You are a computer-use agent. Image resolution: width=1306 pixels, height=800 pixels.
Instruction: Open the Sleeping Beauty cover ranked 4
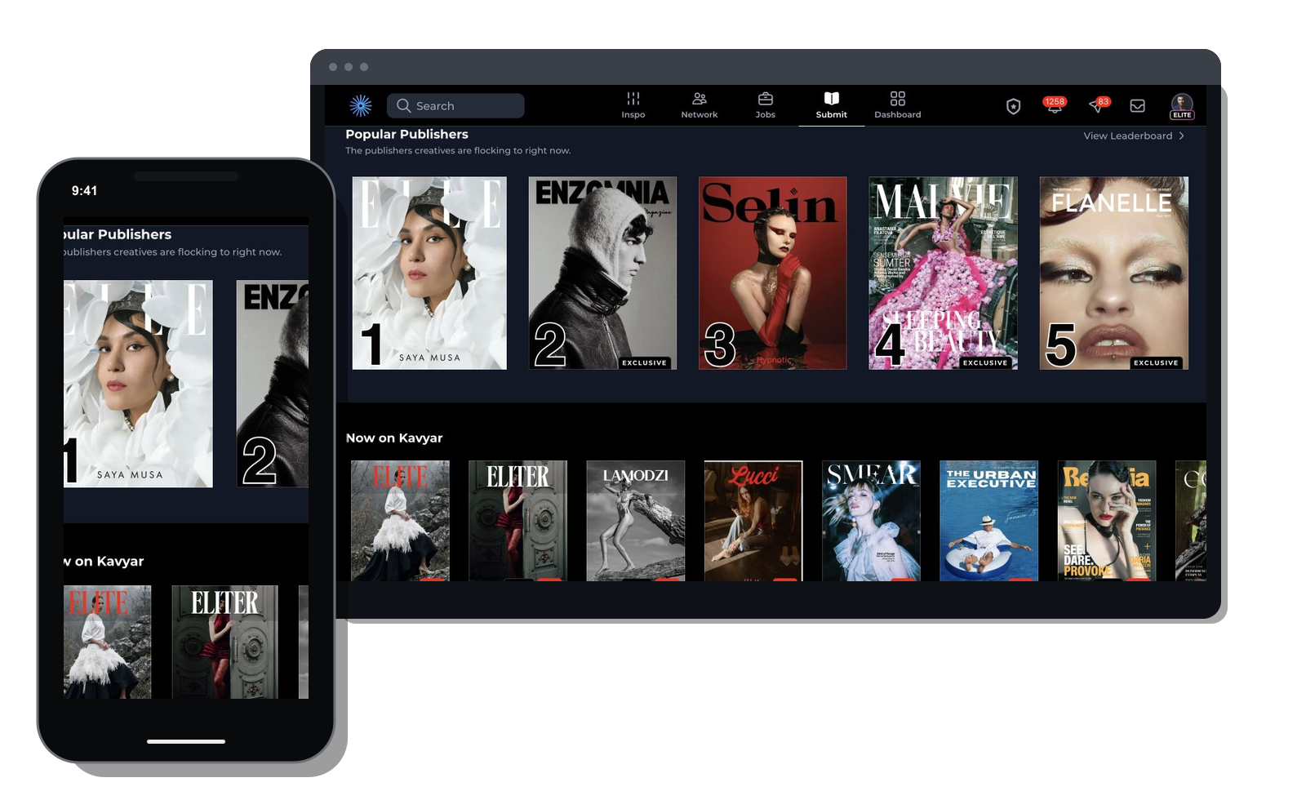pos(943,273)
